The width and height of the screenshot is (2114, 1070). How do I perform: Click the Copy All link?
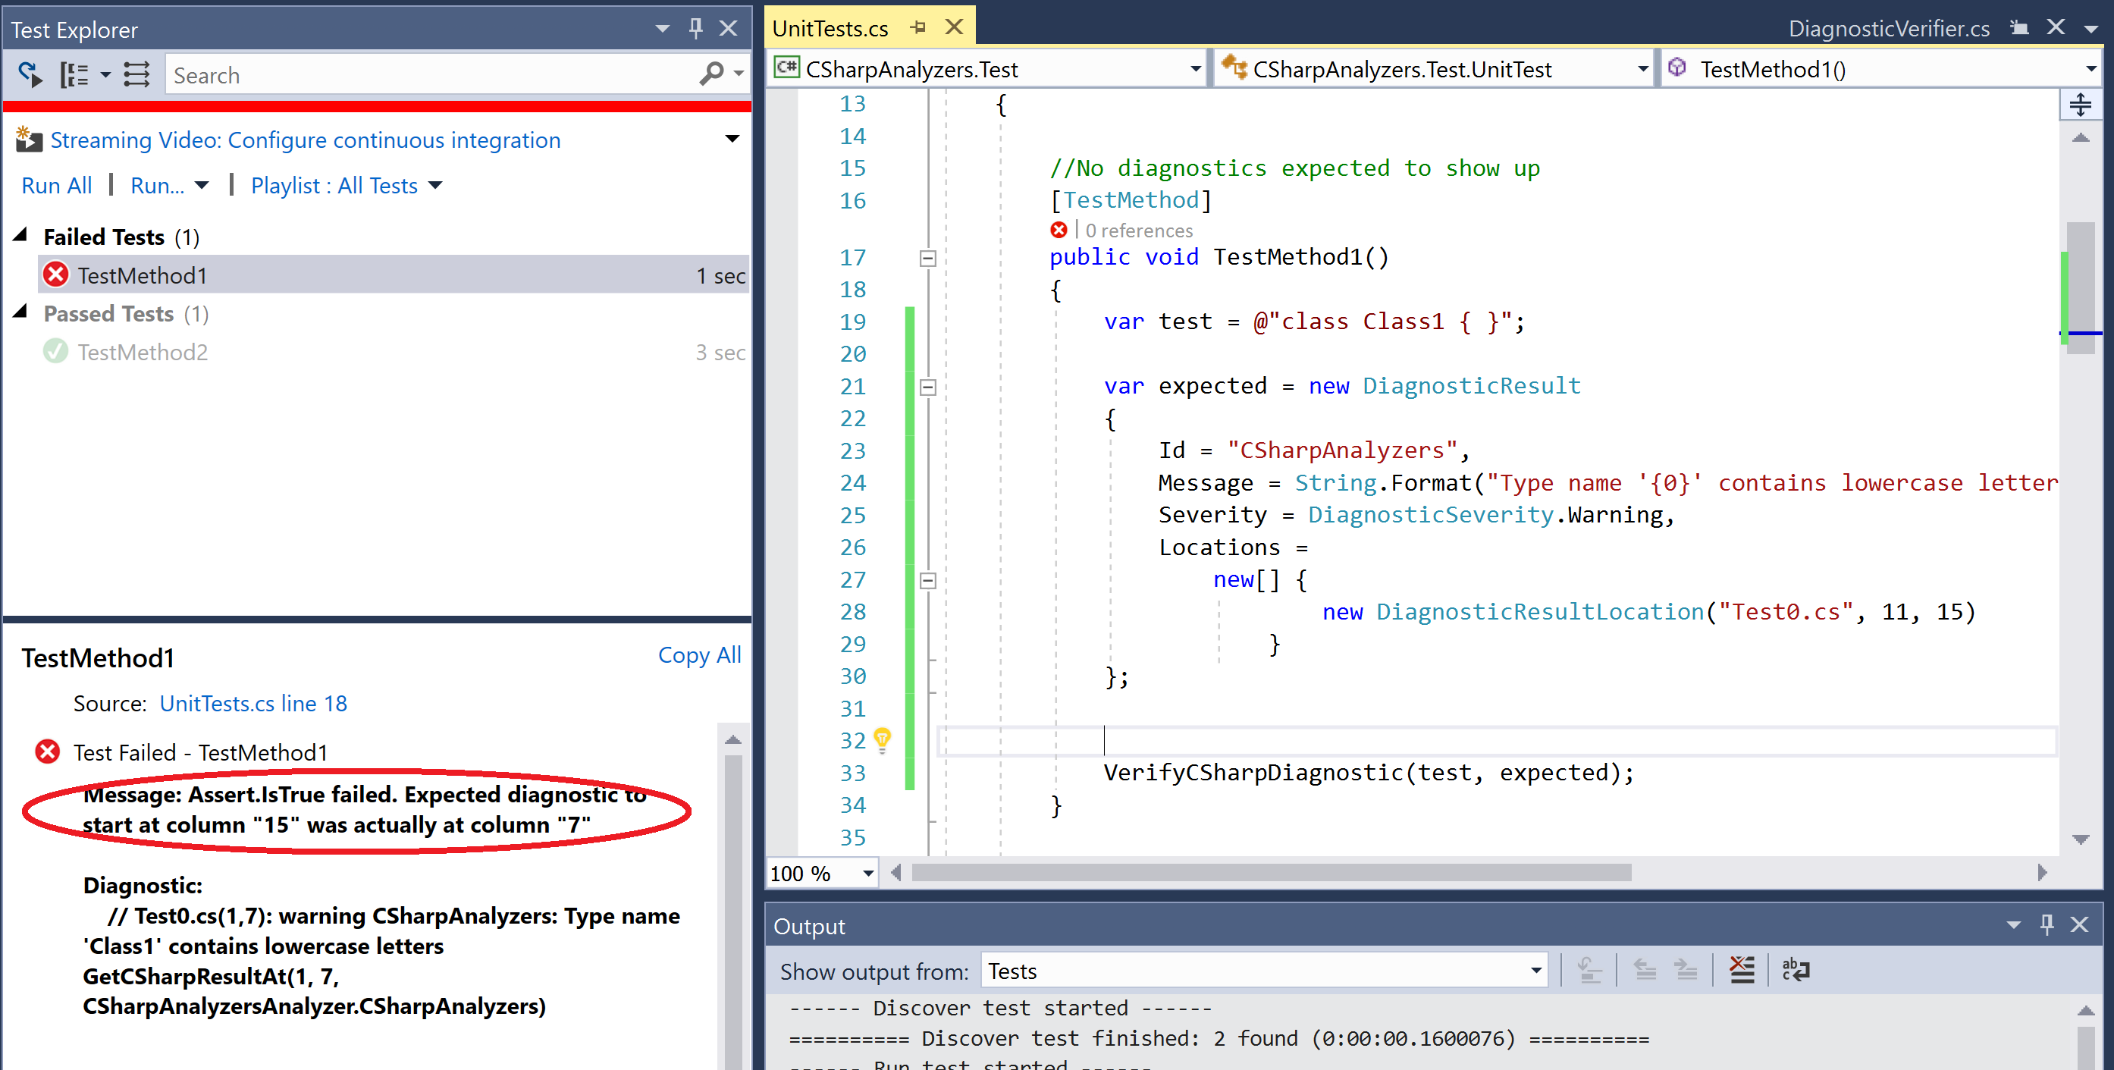(x=699, y=654)
